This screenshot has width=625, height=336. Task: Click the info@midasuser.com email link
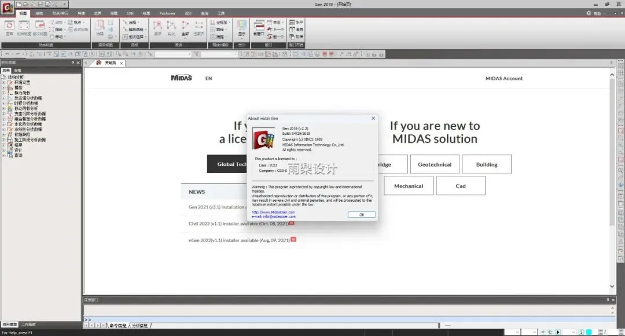[x=279, y=216]
